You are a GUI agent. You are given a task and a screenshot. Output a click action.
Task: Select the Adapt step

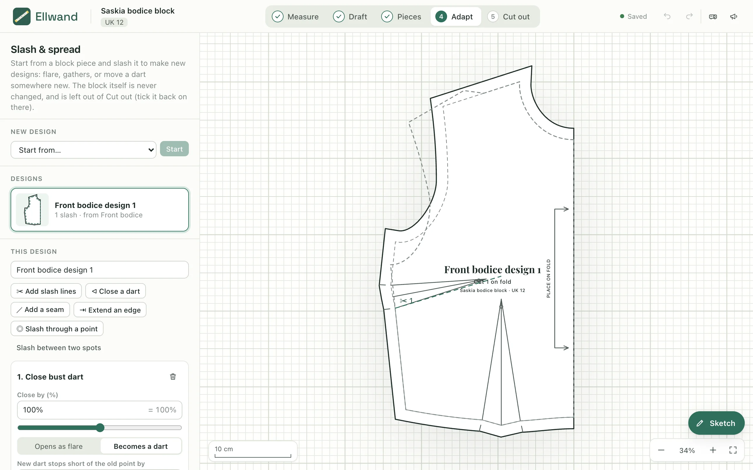pyautogui.click(x=456, y=16)
